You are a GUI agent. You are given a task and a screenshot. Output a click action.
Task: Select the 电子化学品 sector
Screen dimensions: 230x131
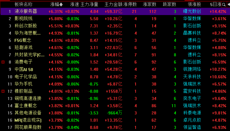coord(26,77)
